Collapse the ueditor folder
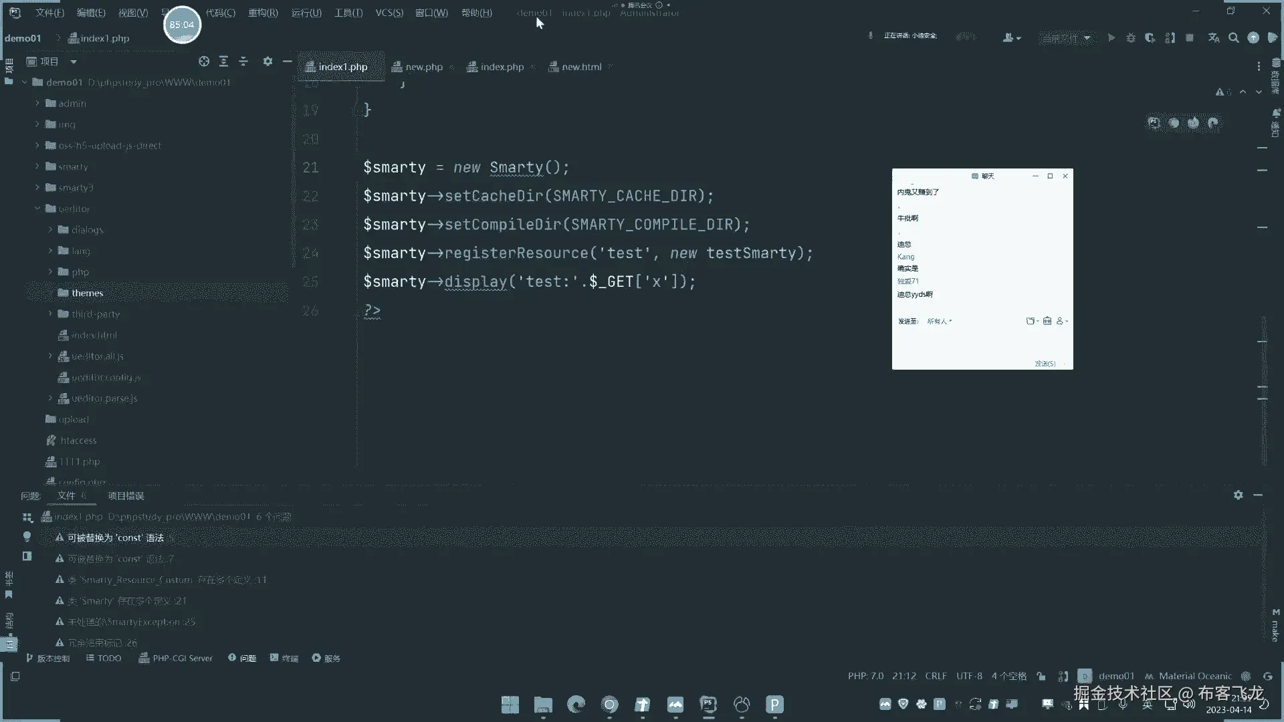 37,209
